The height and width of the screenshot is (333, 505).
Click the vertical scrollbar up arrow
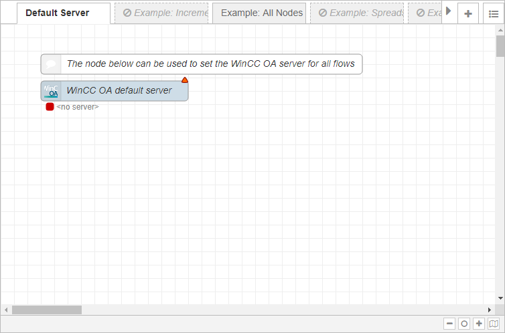(x=500, y=30)
